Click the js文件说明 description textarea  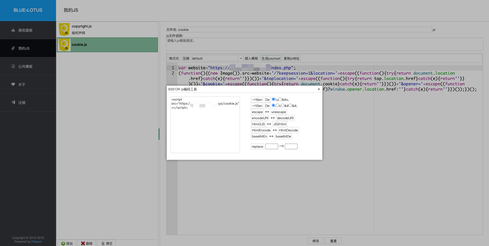pos(325,44)
